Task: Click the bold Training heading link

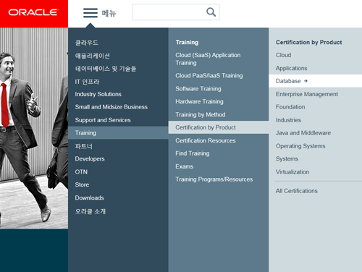Action: 187,42
